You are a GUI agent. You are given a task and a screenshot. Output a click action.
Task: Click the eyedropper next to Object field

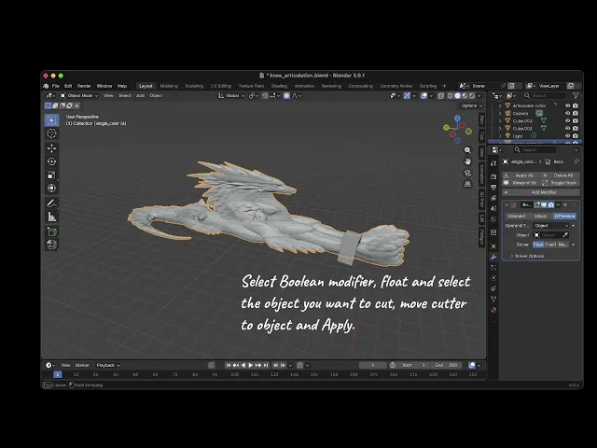[x=565, y=235]
